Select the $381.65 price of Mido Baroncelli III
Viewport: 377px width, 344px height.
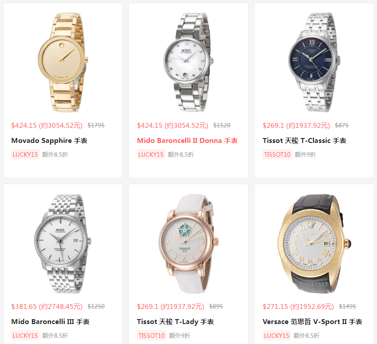point(24,306)
